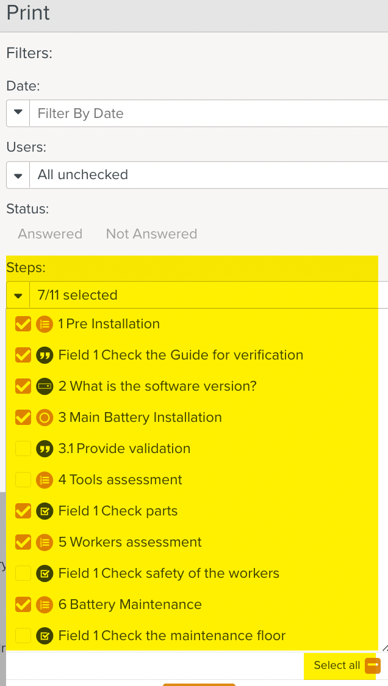Tick Check the maintenance floor checkbox
Image resolution: width=388 pixels, height=686 pixels.
pos(23,636)
